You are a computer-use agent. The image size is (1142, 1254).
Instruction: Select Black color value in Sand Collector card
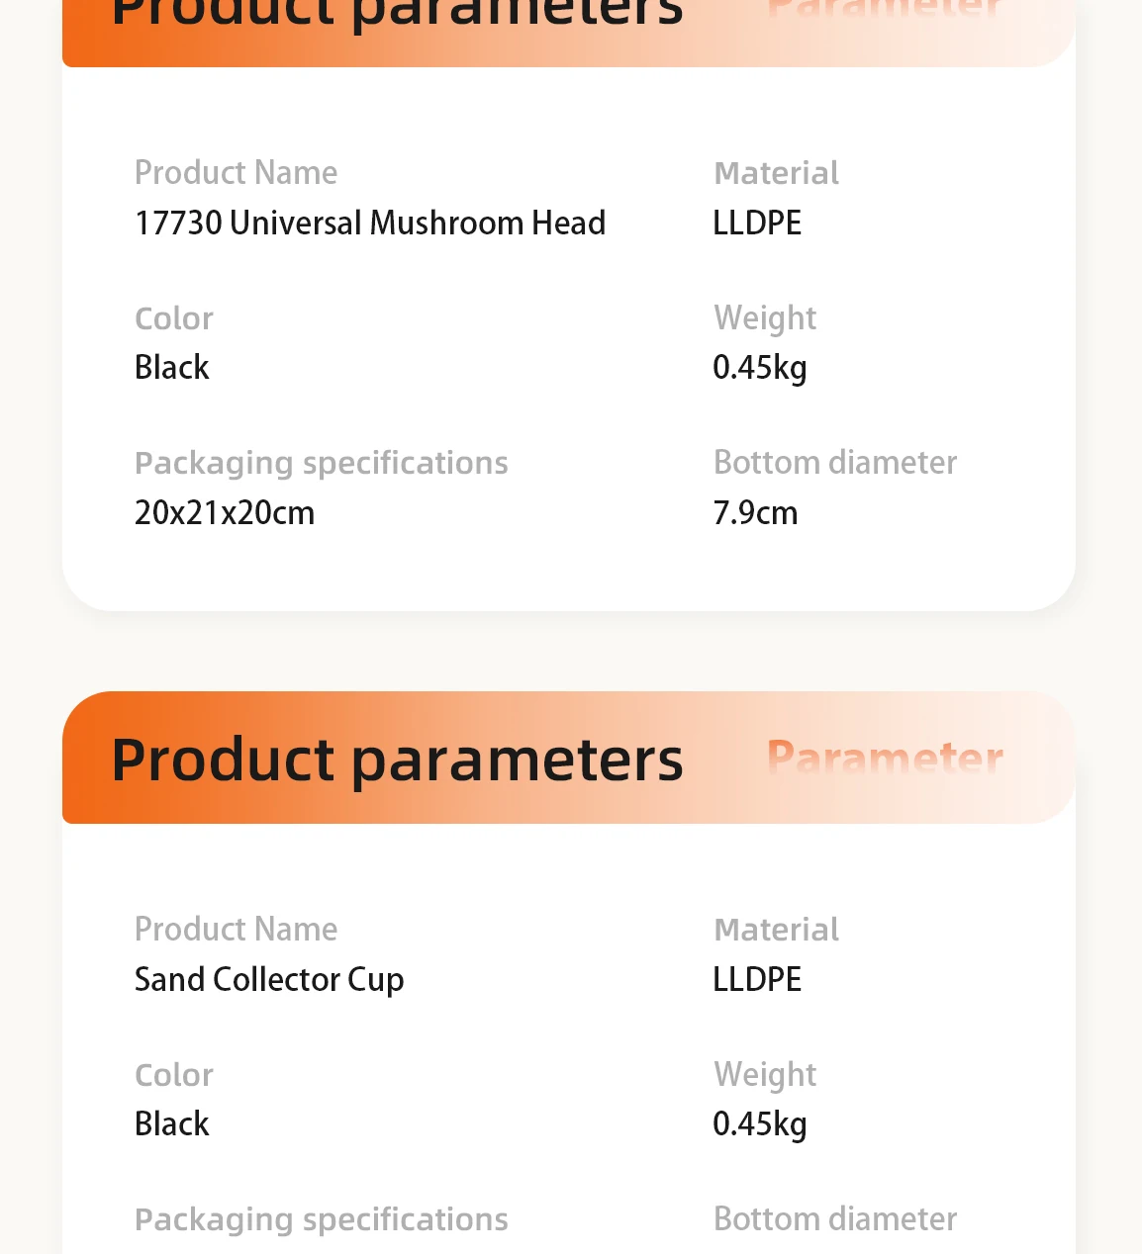pos(172,1123)
